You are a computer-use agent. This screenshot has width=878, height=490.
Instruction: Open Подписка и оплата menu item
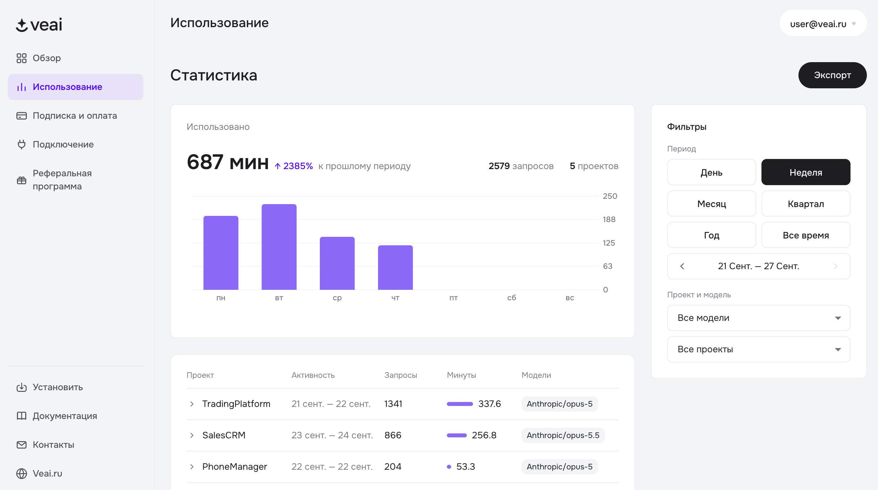click(75, 116)
